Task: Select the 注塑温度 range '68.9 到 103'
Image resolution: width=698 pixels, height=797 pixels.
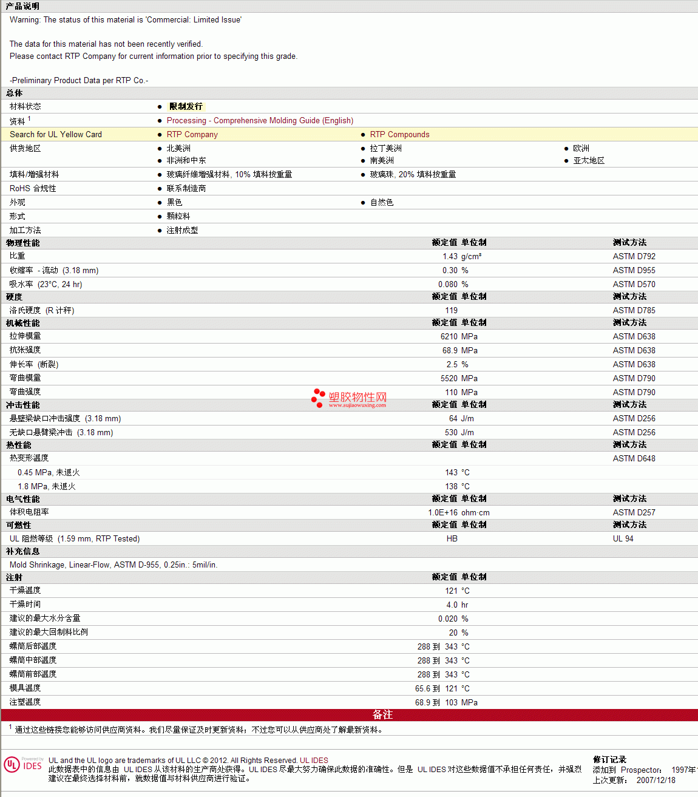Action: (x=436, y=703)
